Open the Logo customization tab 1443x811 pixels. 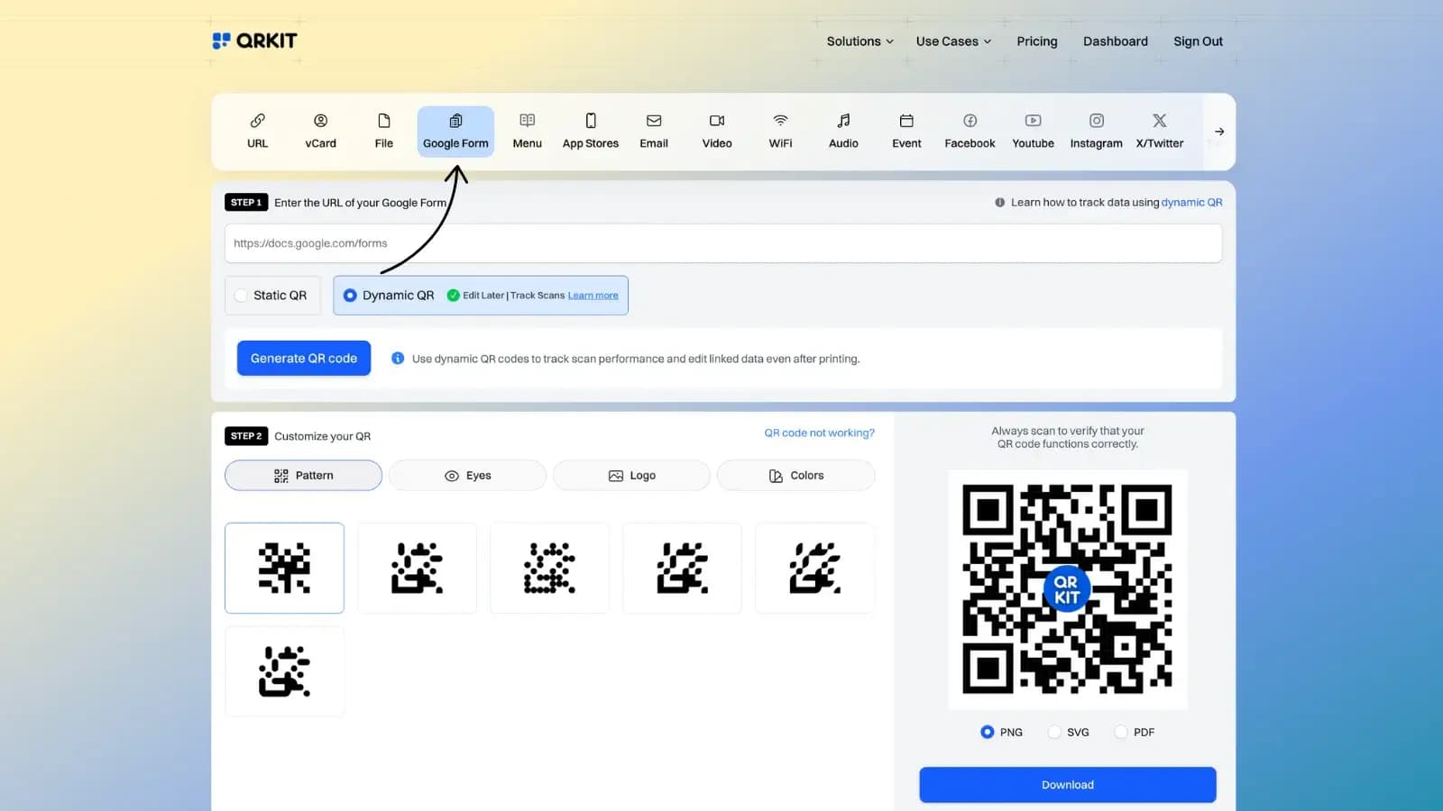tap(630, 475)
